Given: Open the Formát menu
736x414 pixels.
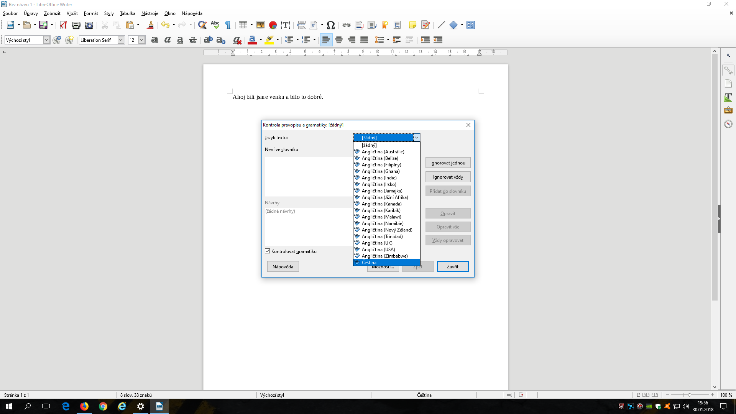Looking at the screenshot, I should pyautogui.click(x=91, y=13).
